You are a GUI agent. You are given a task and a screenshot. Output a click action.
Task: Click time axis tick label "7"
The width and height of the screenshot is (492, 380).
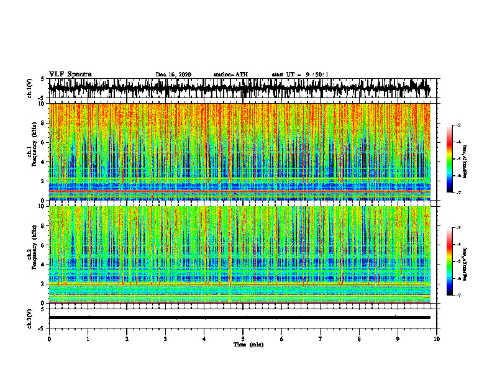point(321,339)
